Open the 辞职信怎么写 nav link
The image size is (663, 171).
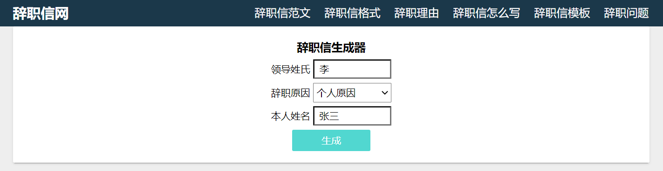(486, 13)
